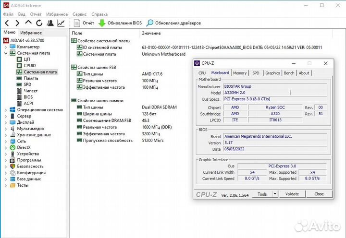Viewport: 346px width, 238px height.
Task: Click the Close button in CPU-Z
Action: coord(319,194)
